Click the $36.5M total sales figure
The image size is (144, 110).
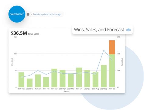(x=19, y=33)
